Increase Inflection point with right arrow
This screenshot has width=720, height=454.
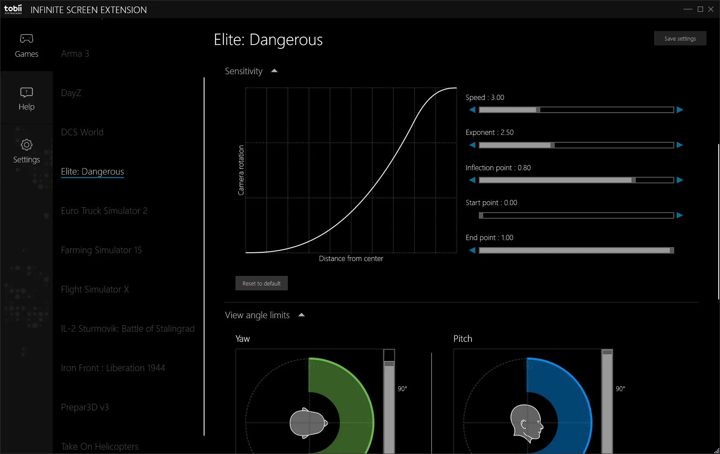[680, 180]
